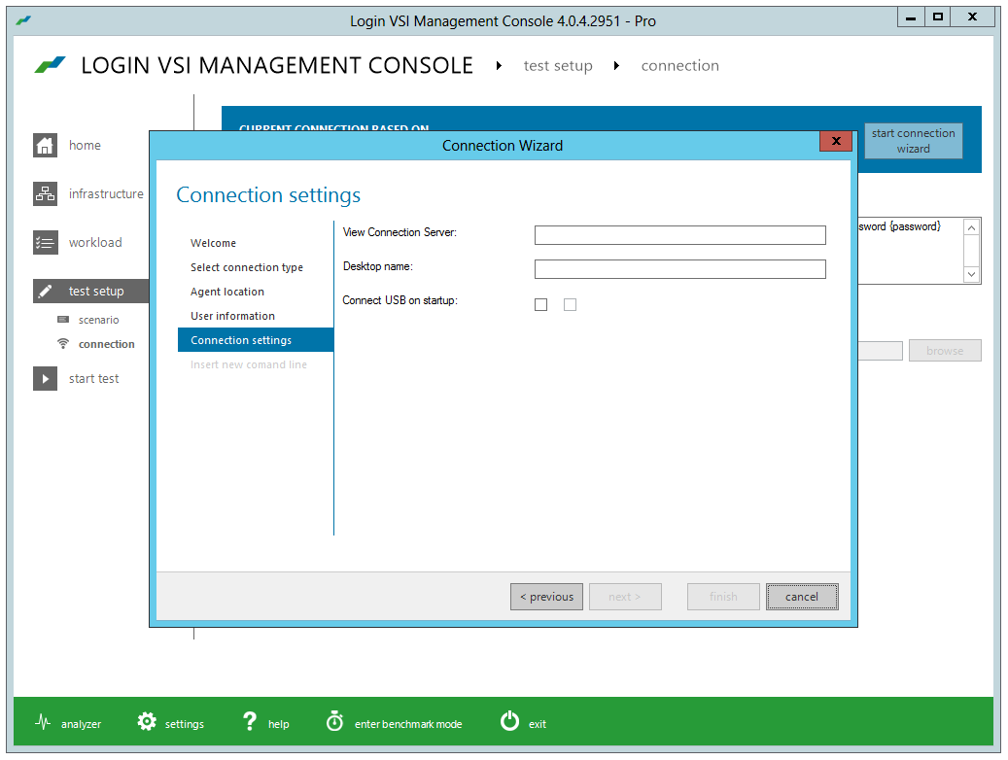This screenshot has height=760, width=1008.
Task: Focus the View Connection Server input field
Action: [x=680, y=235]
